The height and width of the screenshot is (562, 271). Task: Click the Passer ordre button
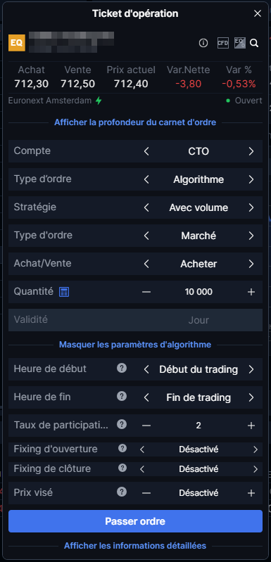(x=135, y=521)
